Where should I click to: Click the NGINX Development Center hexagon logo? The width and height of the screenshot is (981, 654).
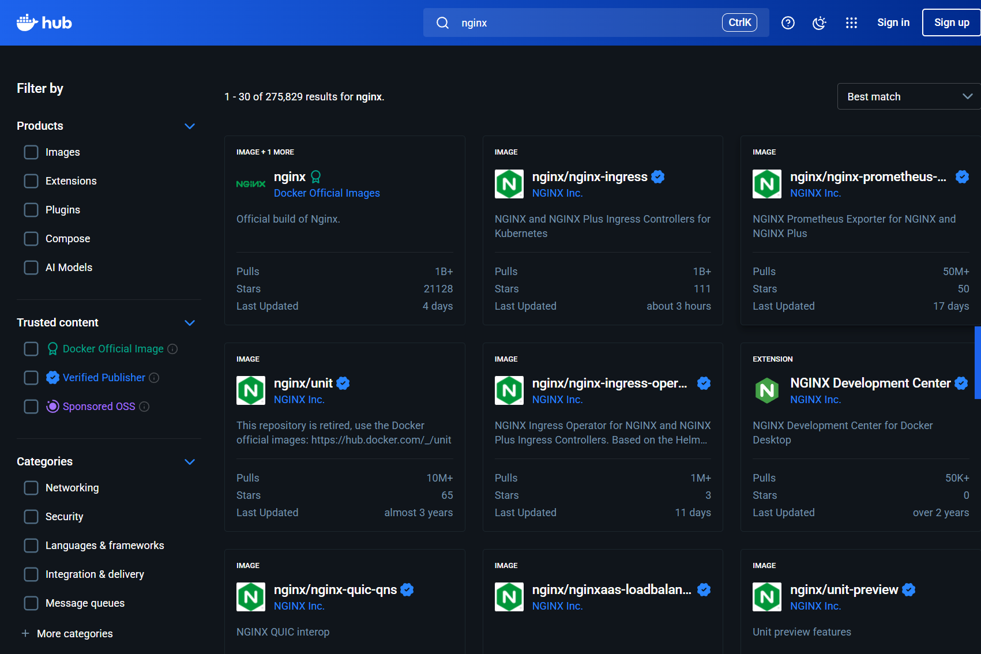[x=767, y=390]
